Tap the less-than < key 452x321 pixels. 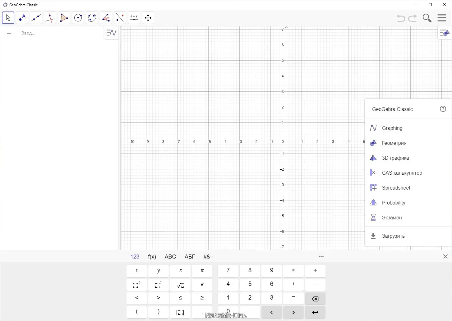[137, 298]
